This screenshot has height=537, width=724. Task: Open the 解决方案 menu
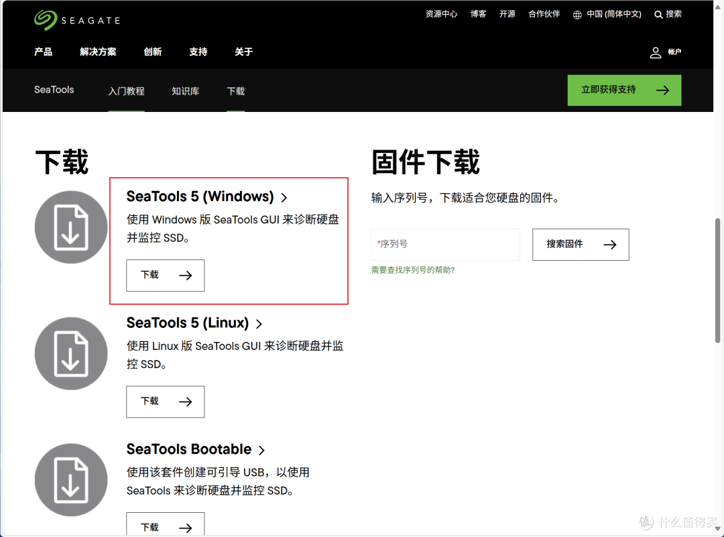[x=98, y=52]
